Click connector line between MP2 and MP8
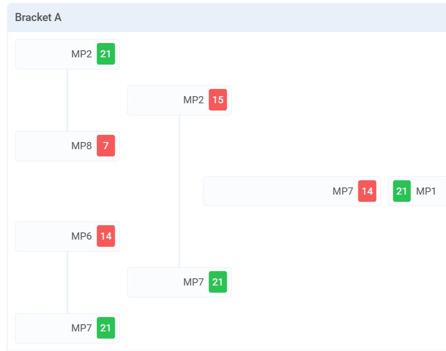 (67, 100)
